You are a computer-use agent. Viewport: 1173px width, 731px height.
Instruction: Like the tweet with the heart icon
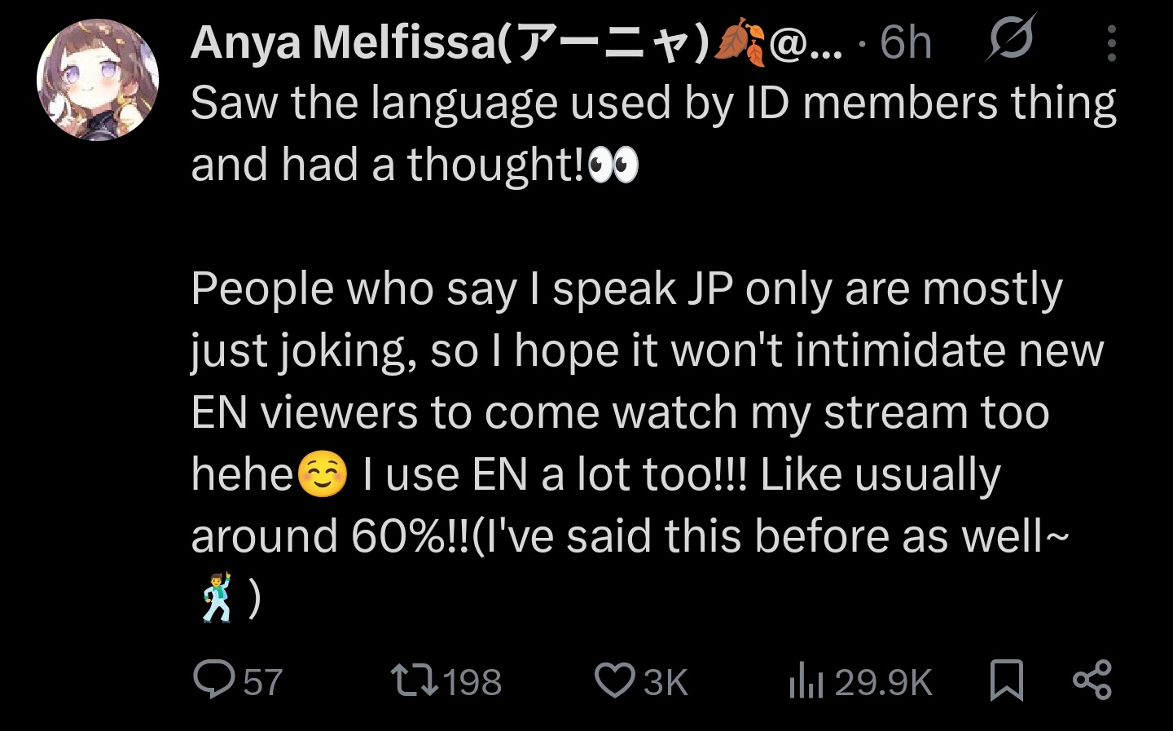(614, 680)
